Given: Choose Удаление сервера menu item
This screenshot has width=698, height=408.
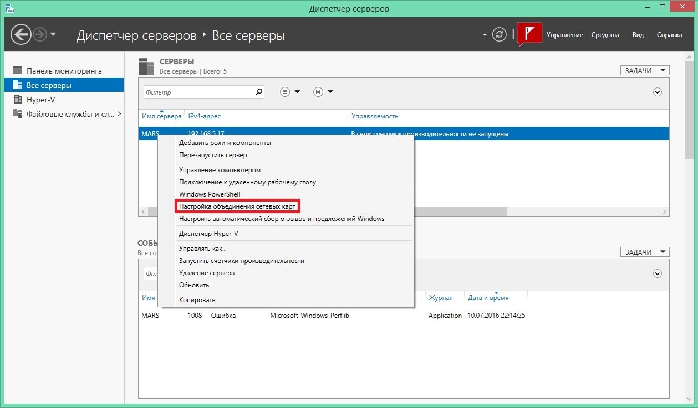Looking at the screenshot, I should click(x=207, y=273).
